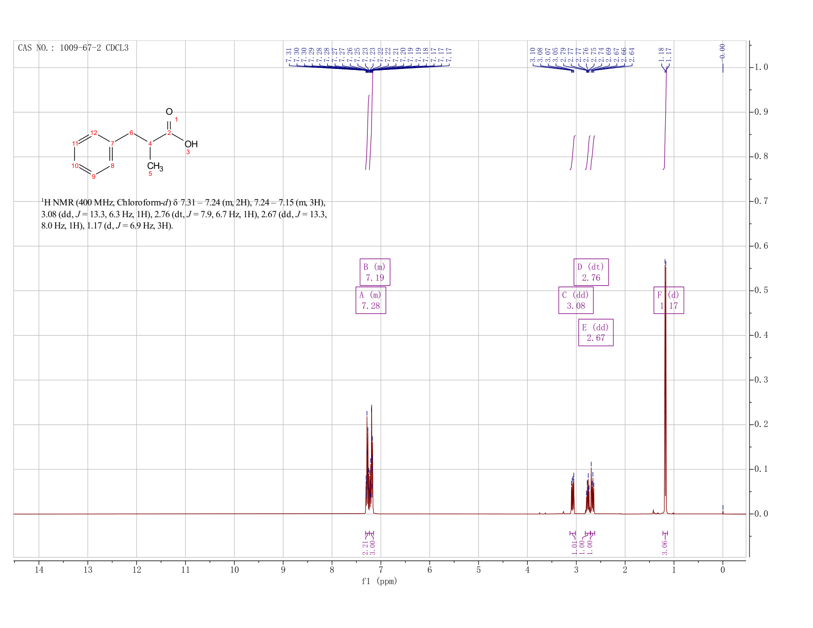This screenshot has width=813, height=628.
Task: Click the integral curve above the 1.17 ppm peak
Action: (x=665, y=118)
